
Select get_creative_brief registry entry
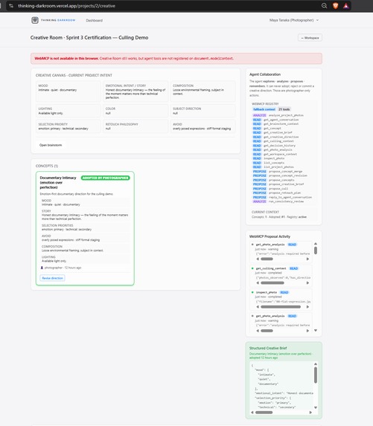click(x=278, y=132)
